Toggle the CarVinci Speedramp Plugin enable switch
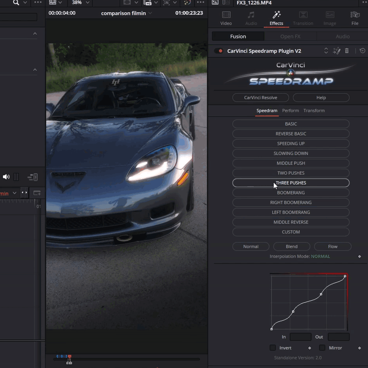368x368 pixels. point(218,51)
